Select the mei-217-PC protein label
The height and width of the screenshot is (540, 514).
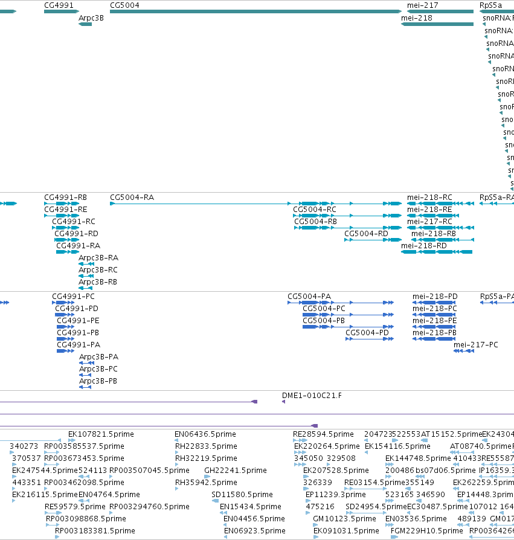coord(476,344)
